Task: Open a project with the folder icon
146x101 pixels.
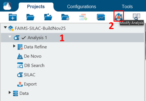Action: pyautogui.click(x=30, y=17)
